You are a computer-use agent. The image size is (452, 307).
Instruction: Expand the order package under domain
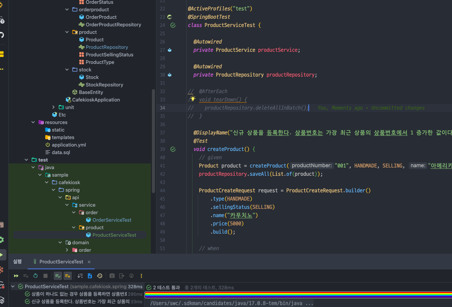(67, 250)
